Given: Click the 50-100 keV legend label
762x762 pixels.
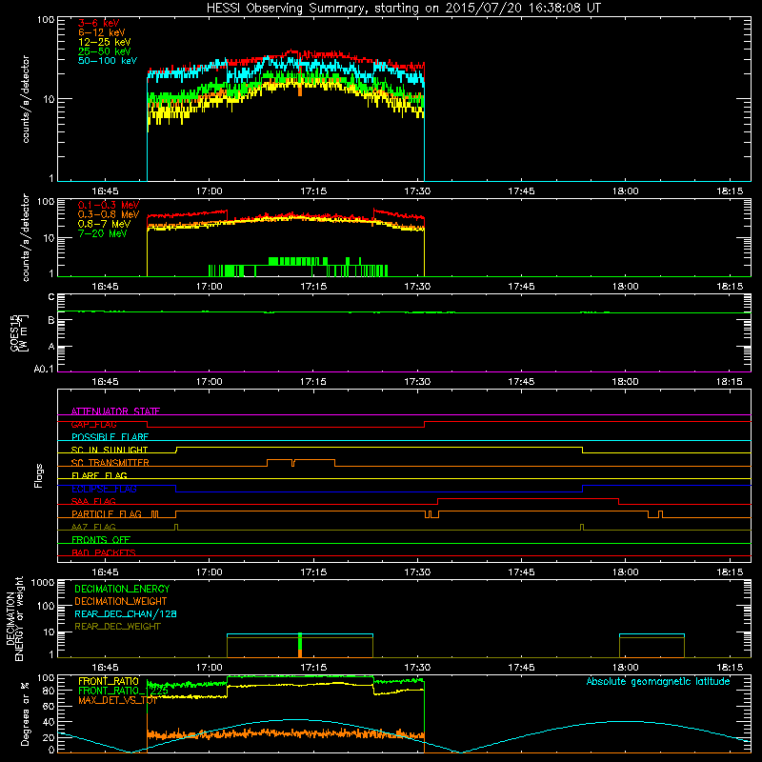Looking at the screenshot, I should coord(108,61).
